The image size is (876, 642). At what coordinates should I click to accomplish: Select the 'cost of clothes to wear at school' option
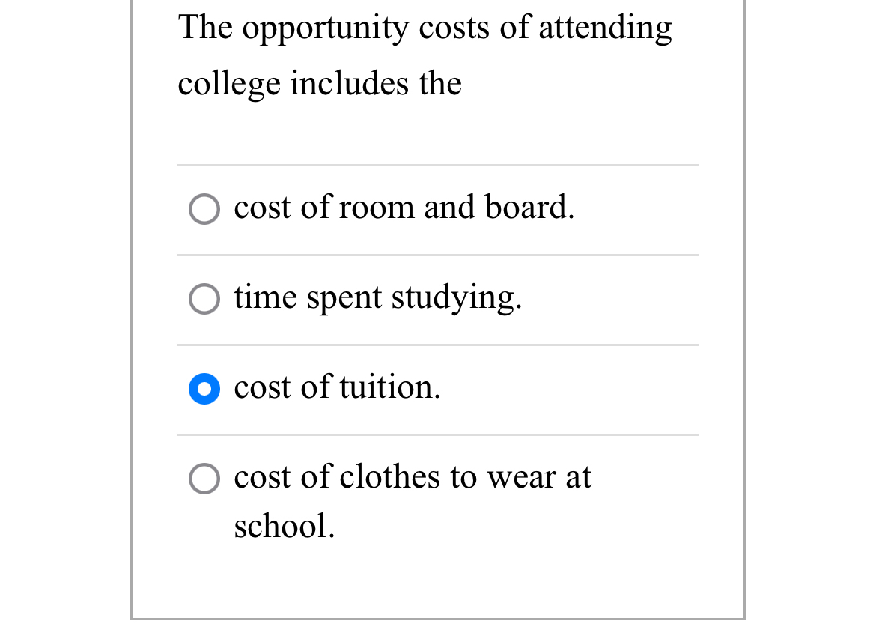click(204, 479)
